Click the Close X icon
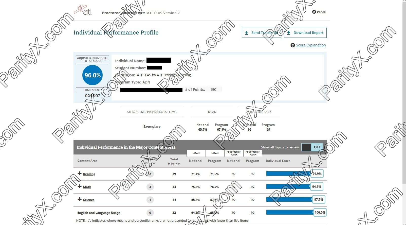This screenshot has width=406, height=225. [314, 12]
